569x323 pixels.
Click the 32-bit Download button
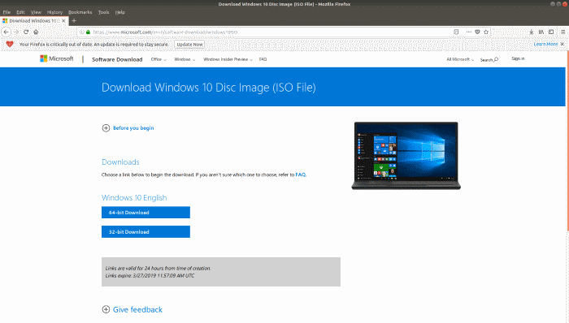[146, 232]
